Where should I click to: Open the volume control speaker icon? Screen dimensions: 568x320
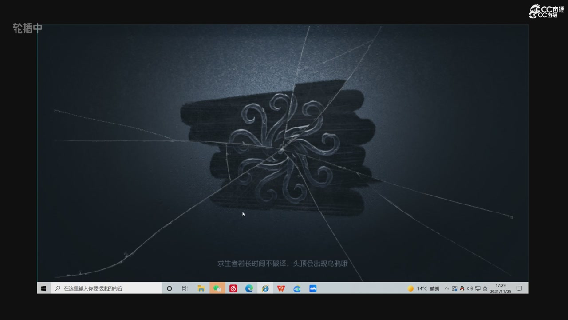(469, 288)
